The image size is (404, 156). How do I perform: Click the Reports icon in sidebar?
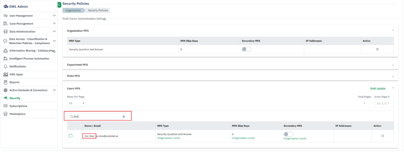5,82
